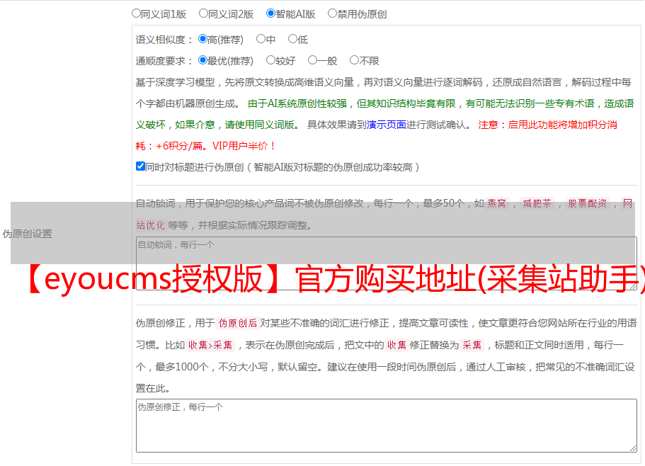Image resolution: width=645 pixels, height=466 pixels.
Task: Click the 收集>采集 example rule
Action: pos(210,345)
